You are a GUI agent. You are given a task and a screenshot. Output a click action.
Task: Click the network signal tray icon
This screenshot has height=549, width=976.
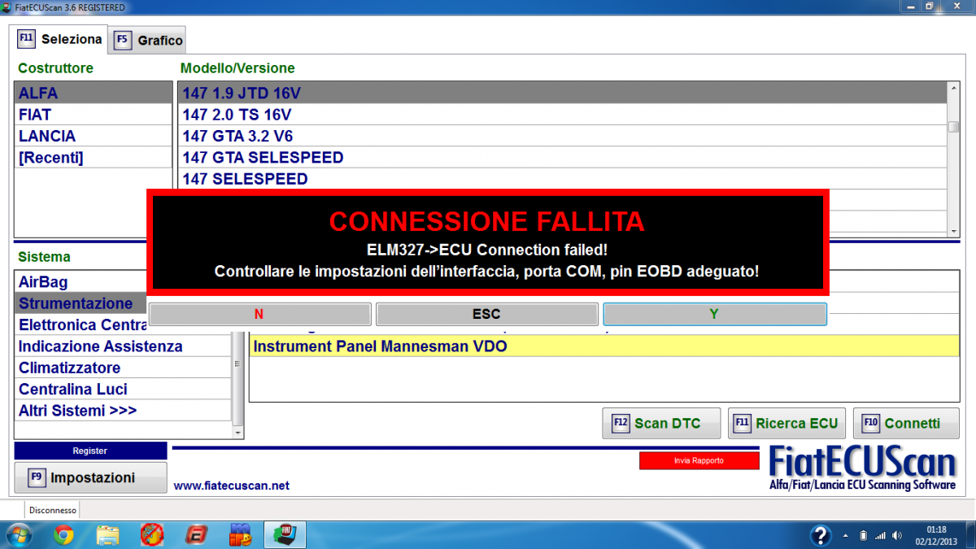[x=880, y=535]
